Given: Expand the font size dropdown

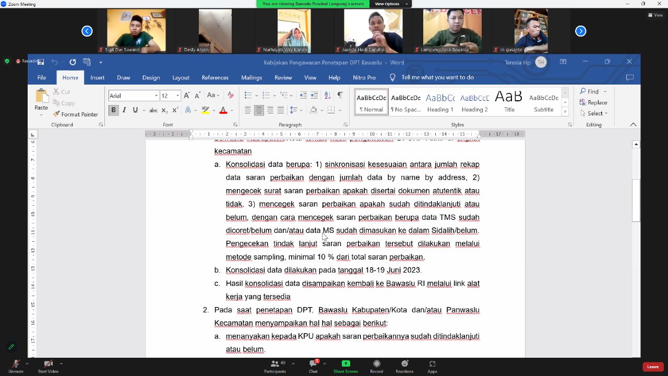Looking at the screenshot, I should pos(178,96).
